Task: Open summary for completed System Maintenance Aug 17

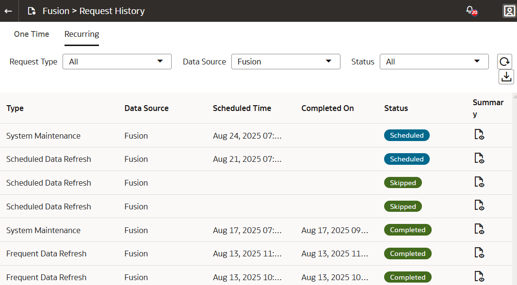Action: click(x=479, y=229)
